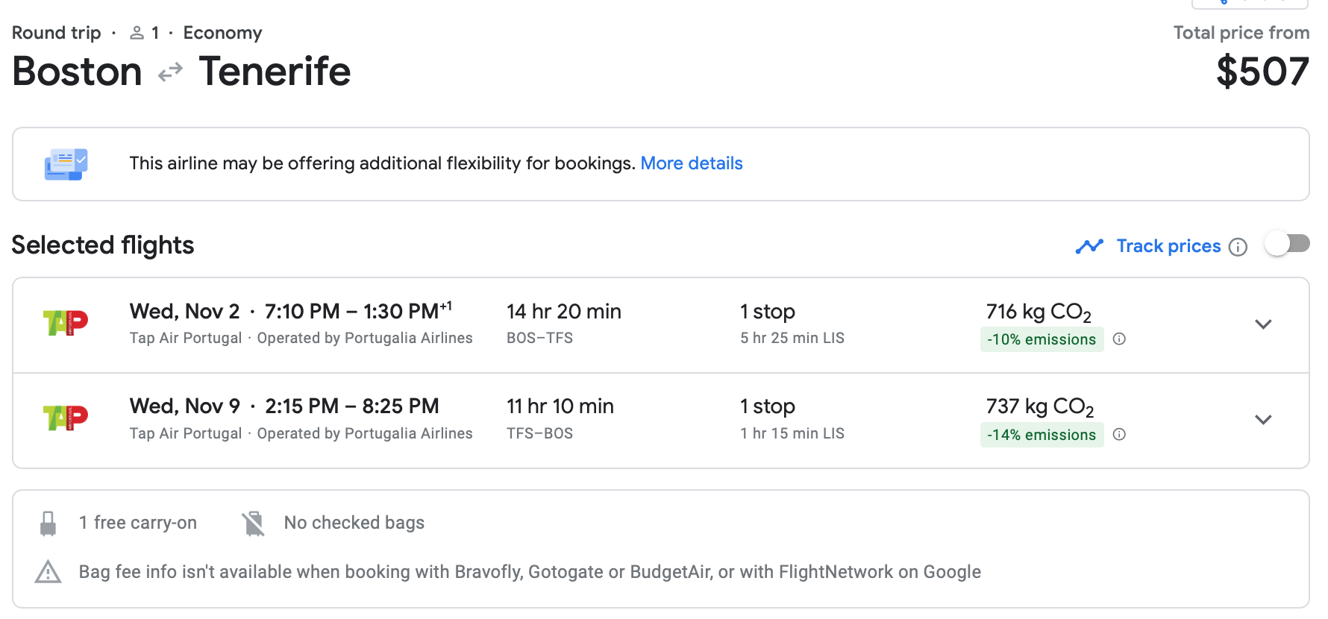Click the -14% emissions badge
Viewport: 1328px width, 619px height.
(1042, 435)
